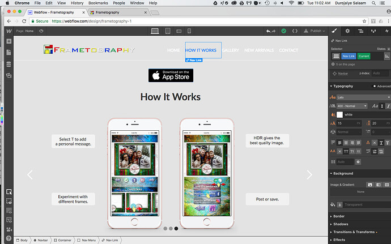Screen dimensions: 391x244
Task: Click the HOME nav link
Action: pyautogui.click(x=173, y=50)
